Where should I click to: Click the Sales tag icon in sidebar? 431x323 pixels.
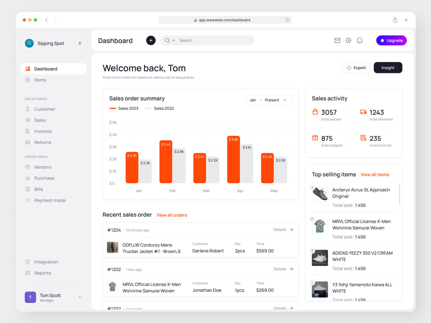(x=28, y=120)
